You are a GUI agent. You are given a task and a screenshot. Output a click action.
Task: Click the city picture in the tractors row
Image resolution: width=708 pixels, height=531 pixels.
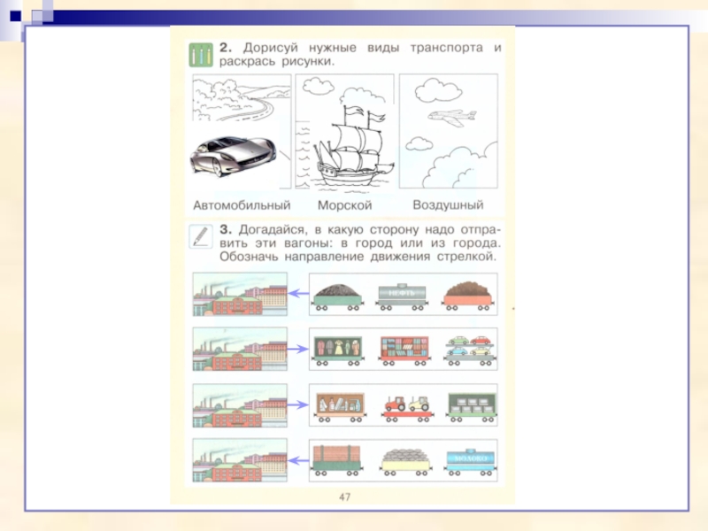[x=240, y=405]
